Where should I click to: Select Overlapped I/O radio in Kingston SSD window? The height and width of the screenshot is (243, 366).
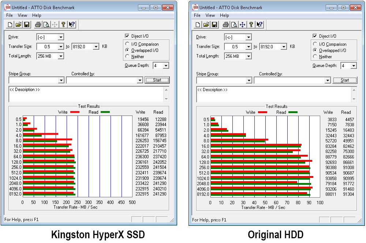(127, 50)
